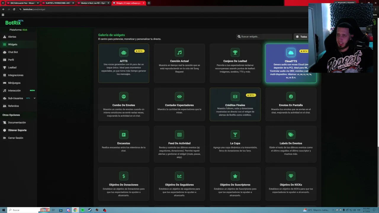
Task: Select the Canjeos De Lealtad trophy icon
Action: (235, 52)
